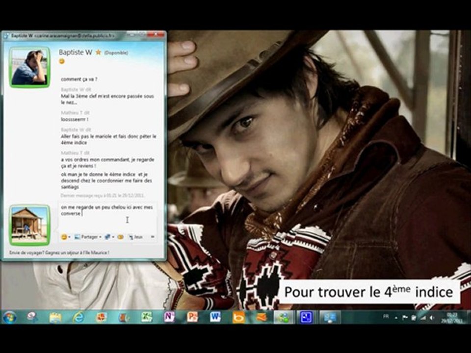Open Baptiste W's profile picture

coord(29,67)
